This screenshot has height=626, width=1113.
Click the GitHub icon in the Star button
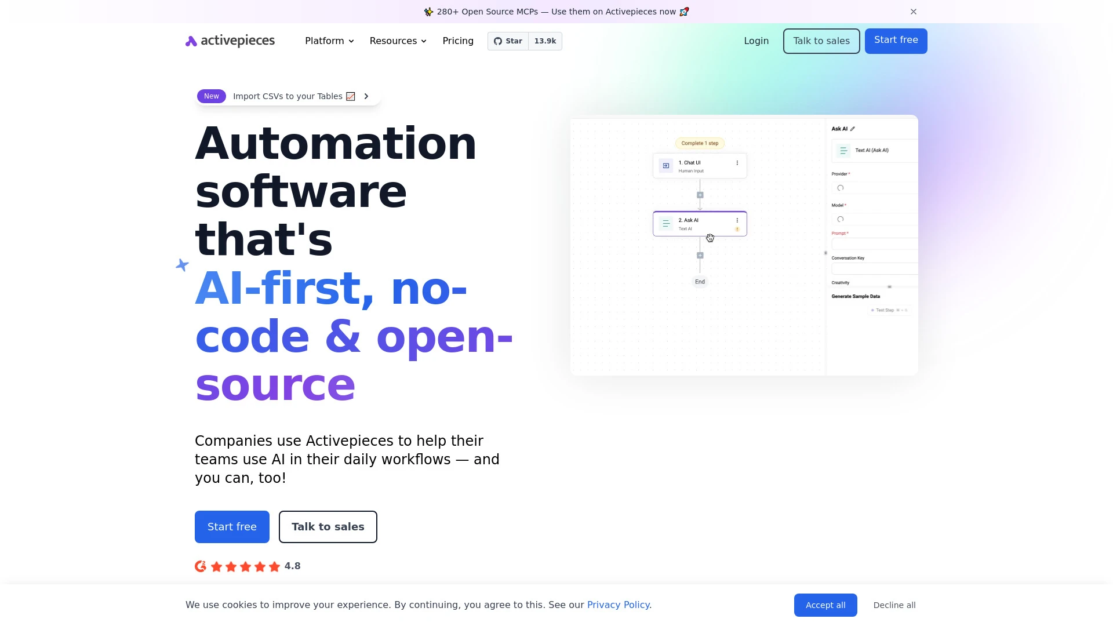pyautogui.click(x=497, y=41)
